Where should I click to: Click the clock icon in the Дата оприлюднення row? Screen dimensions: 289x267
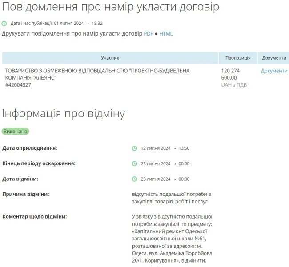click(x=135, y=148)
